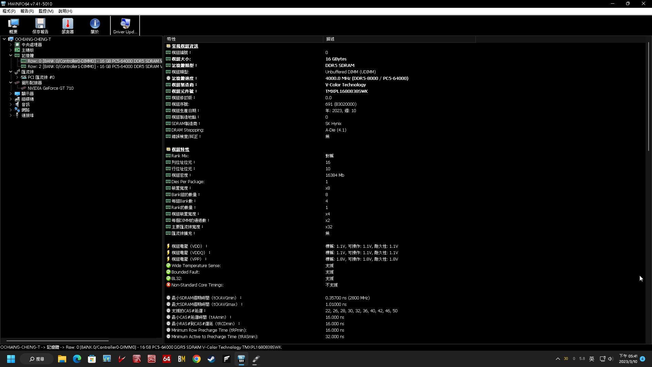
Task: Open the clock showing 下午 05:41
Action: [628, 359]
